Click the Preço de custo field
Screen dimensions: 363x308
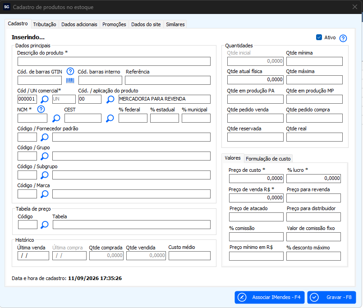click(x=256, y=179)
